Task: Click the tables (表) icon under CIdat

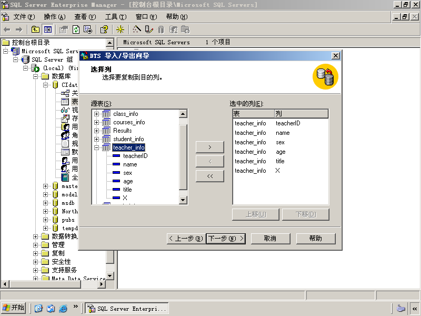Action: [65, 102]
